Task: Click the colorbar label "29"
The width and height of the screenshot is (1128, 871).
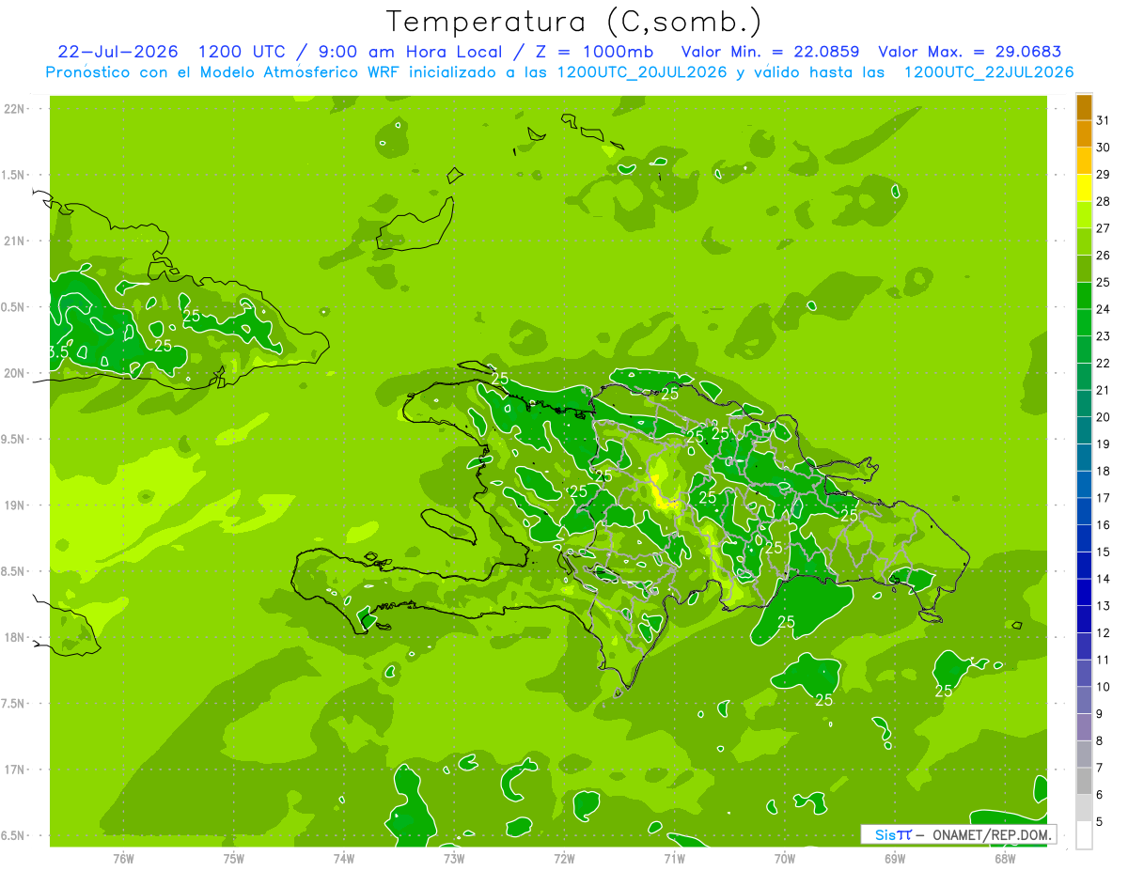Action: [1104, 174]
